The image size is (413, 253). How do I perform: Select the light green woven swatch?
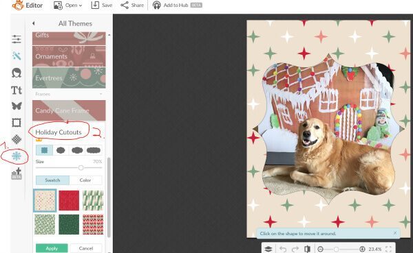45,224
